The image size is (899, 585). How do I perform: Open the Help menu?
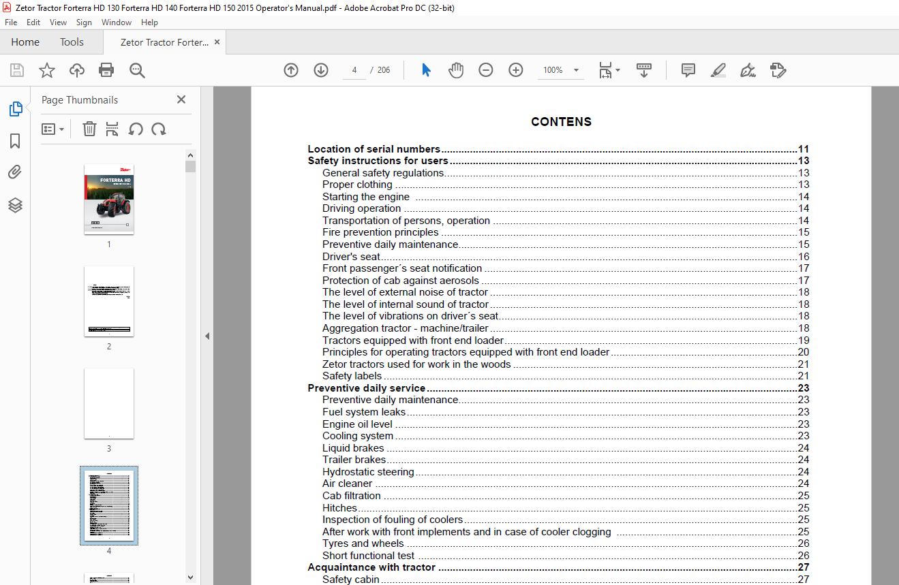[x=149, y=22]
